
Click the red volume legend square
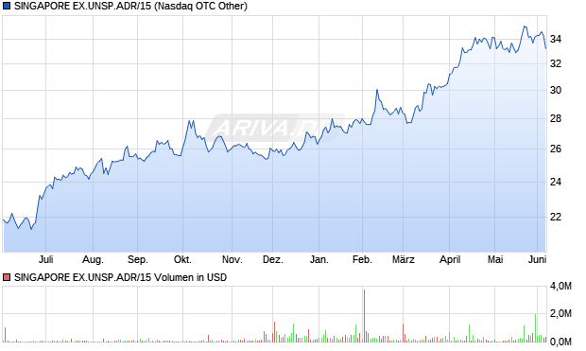coord(7,277)
